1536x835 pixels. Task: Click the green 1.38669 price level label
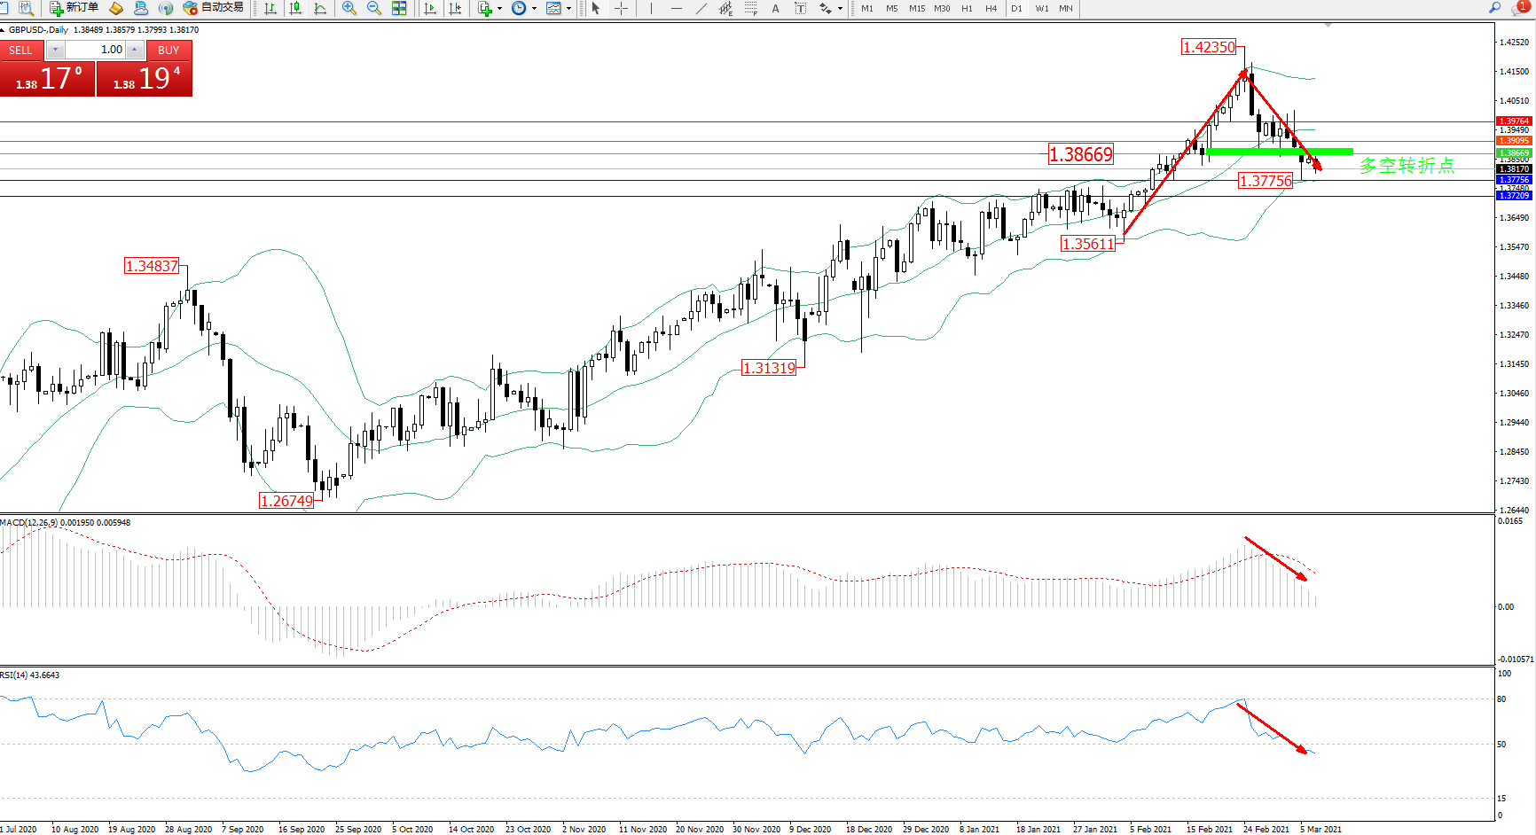pyautogui.click(x=1514, y=152)
